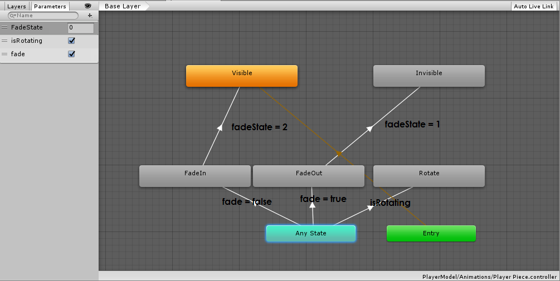The width and height of the screenshot is (560, 281).
Task: Select the fade parameter name
Action: [18, 54]
